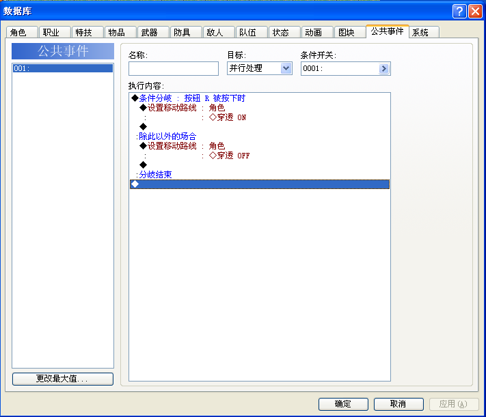Switch to the 图块 tab
486x417 pixels.
(x=350, y=32)
